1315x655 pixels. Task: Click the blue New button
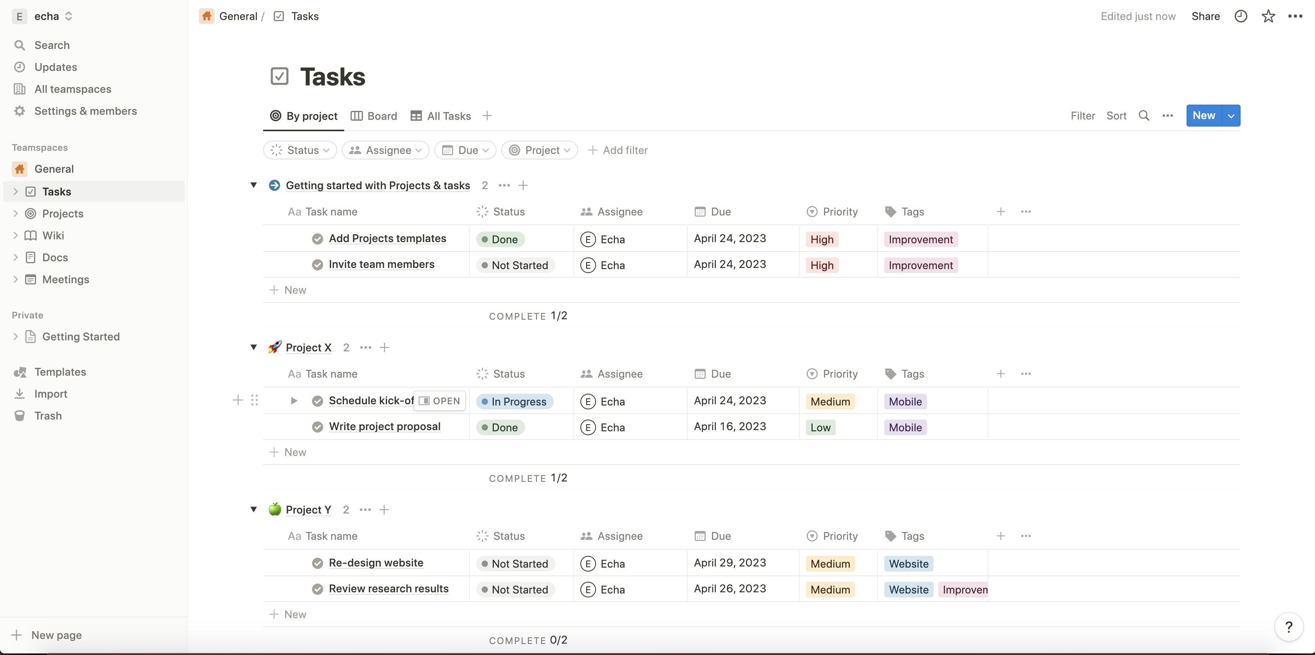point(1203,116)
